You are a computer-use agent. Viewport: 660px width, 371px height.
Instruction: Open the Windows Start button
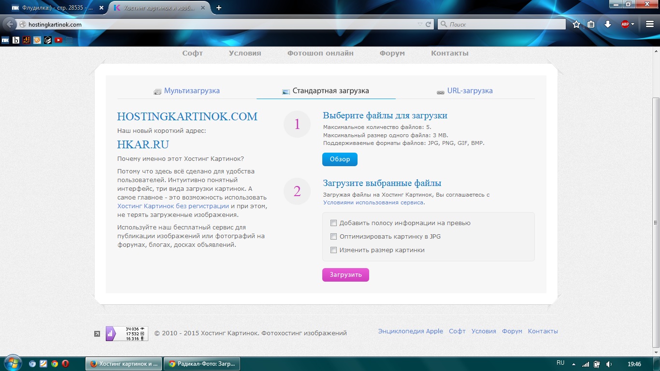(12, 363)
